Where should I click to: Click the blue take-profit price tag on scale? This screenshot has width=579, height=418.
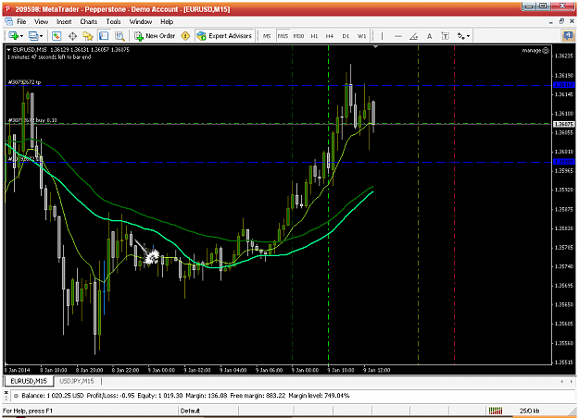point(564,85)
